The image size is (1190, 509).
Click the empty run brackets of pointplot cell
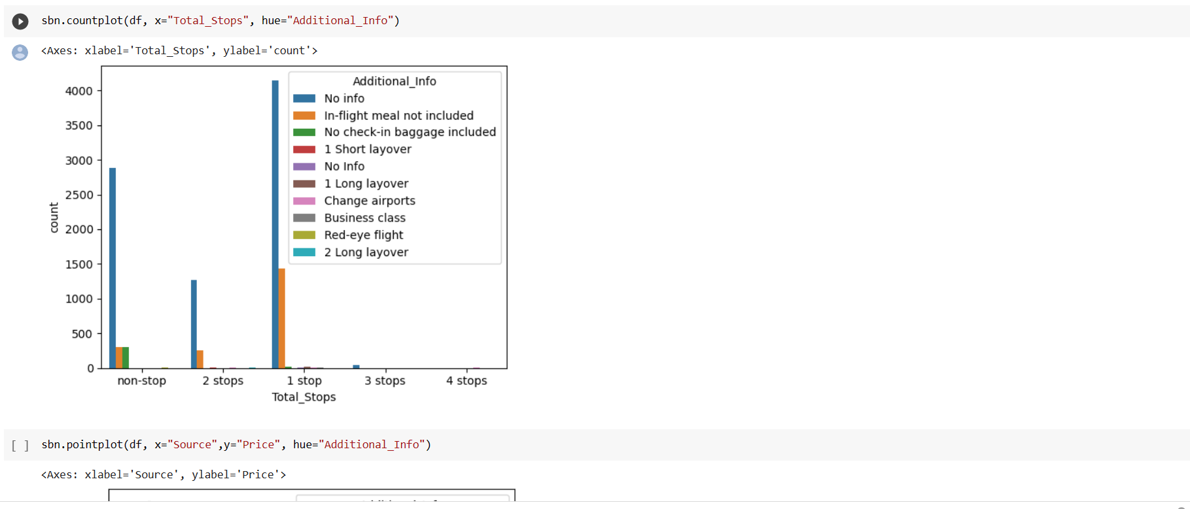click(x=20, y=446)
